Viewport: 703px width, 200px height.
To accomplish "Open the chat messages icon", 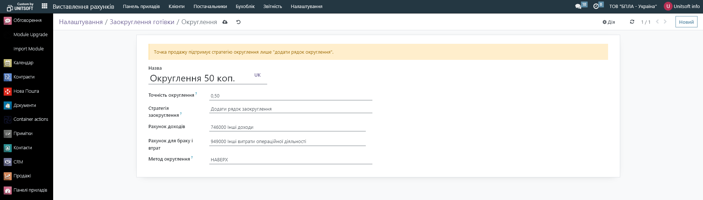I will 578,7.
